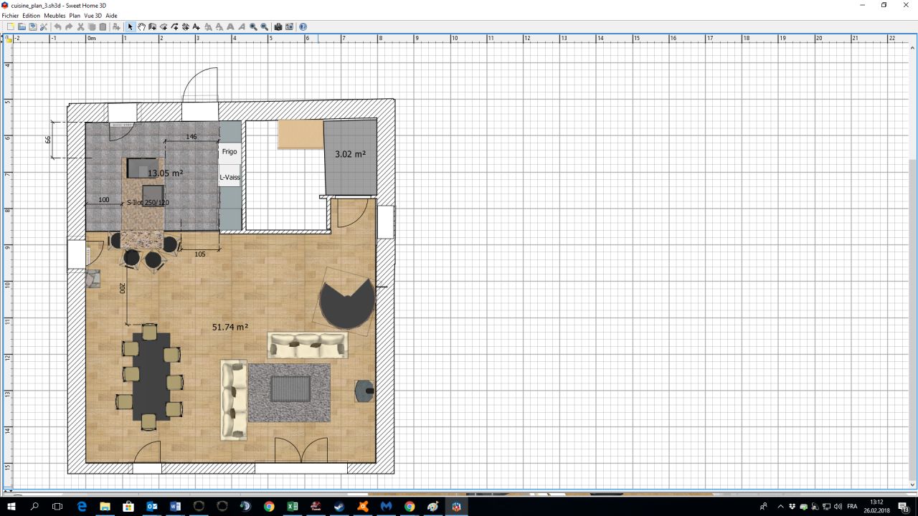
Task: Open the Sweet Home 3D help
Action: pyautogui.click(x=303, y=27)
